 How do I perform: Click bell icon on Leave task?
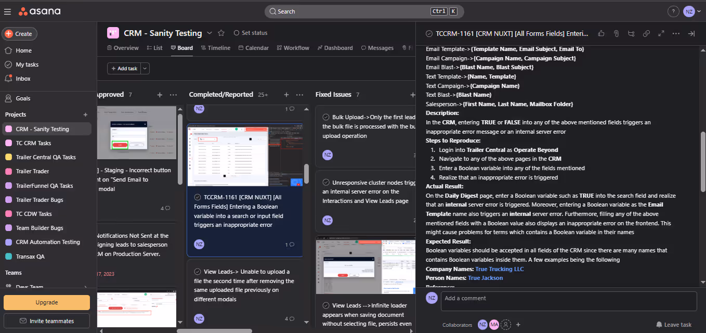(x=659, y=325)
